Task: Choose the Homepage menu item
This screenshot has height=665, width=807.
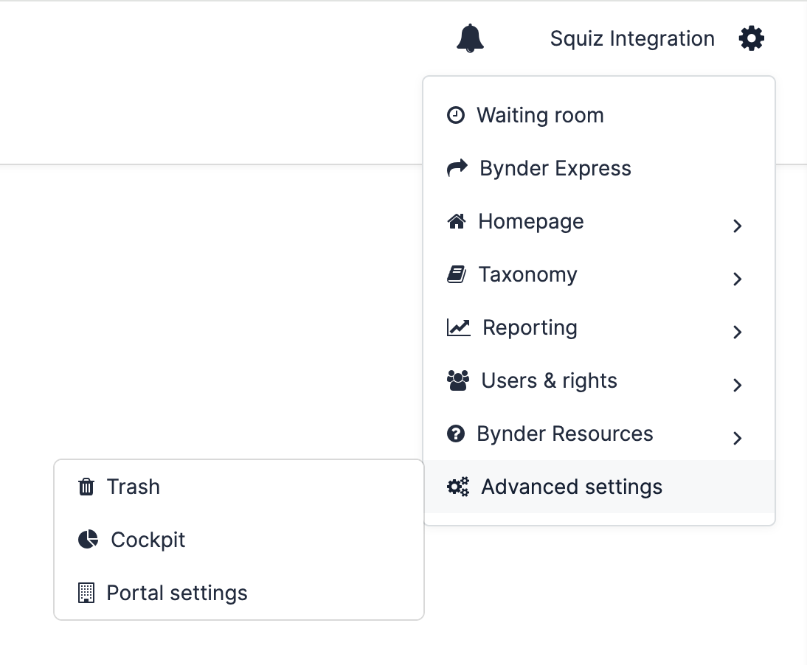Action: [599, 221]
